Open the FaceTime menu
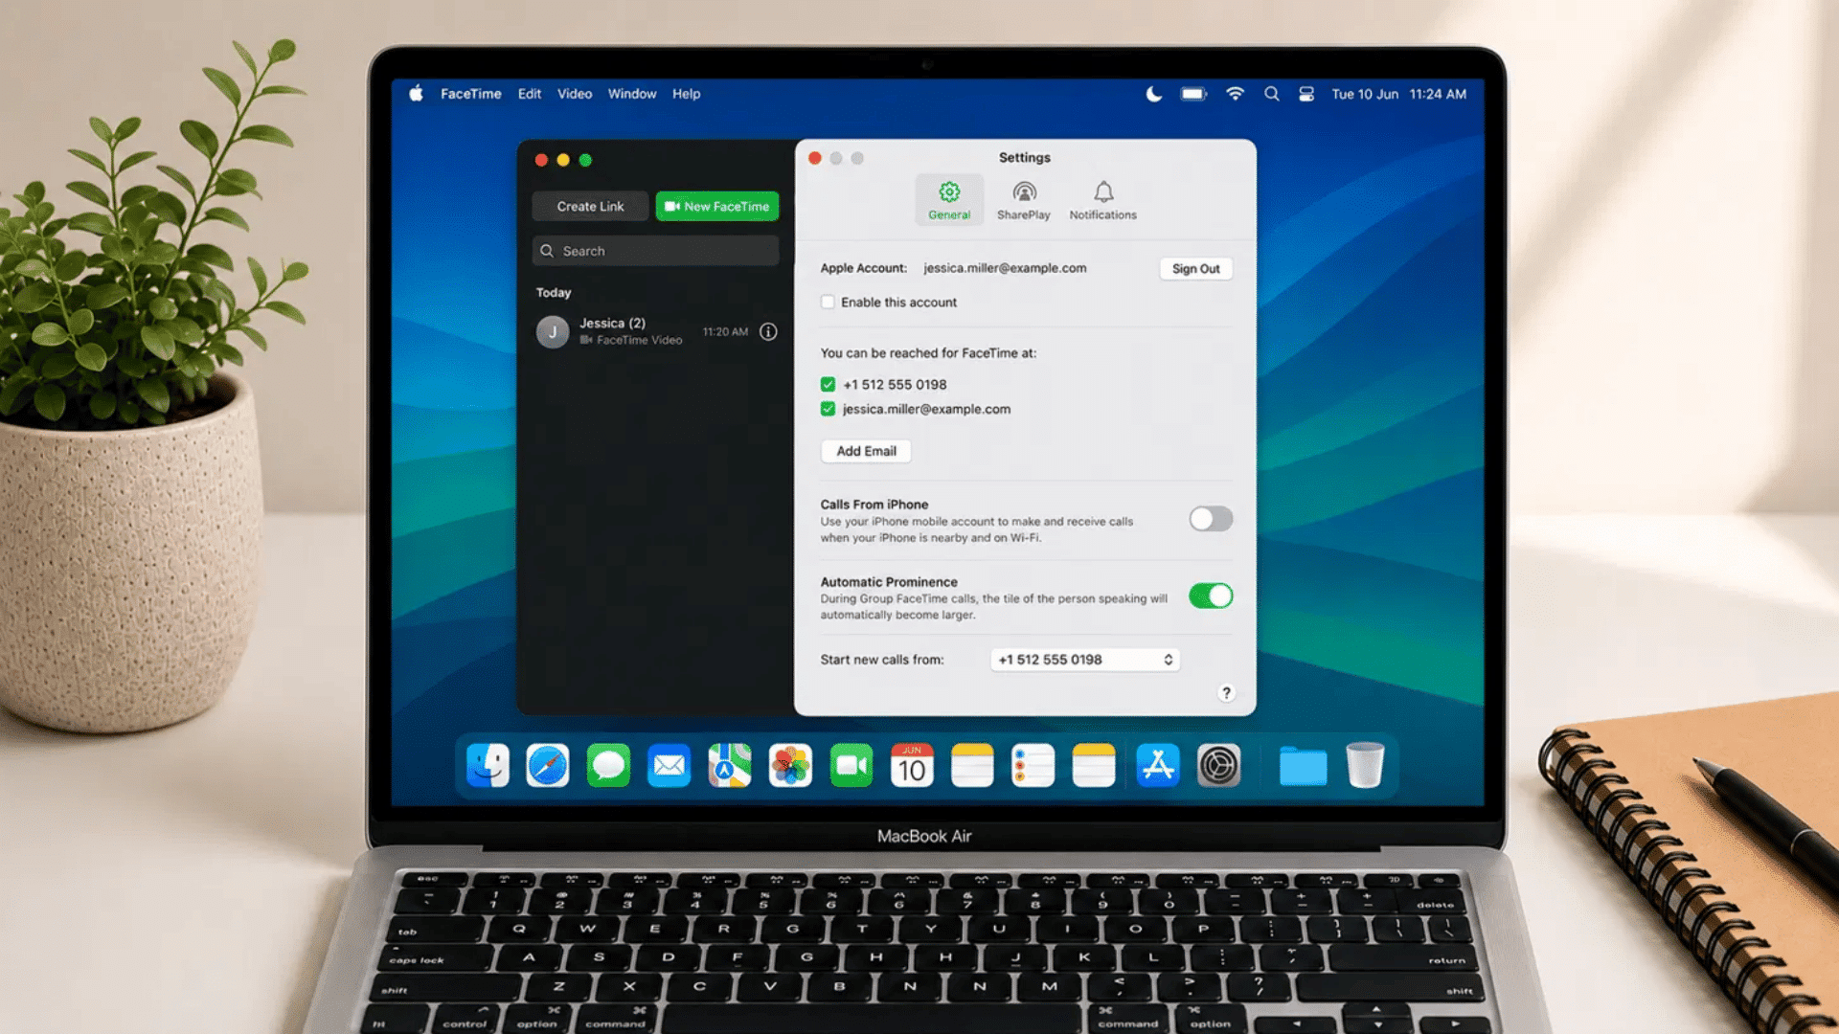The image size is (1839, 1034). pos(470,94)
